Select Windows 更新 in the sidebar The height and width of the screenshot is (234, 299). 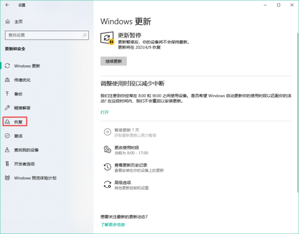point(27,66)
